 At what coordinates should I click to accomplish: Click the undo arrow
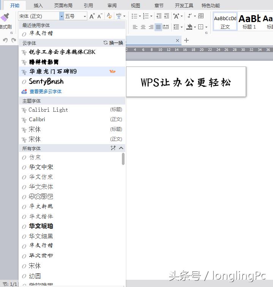pos(5,40)
